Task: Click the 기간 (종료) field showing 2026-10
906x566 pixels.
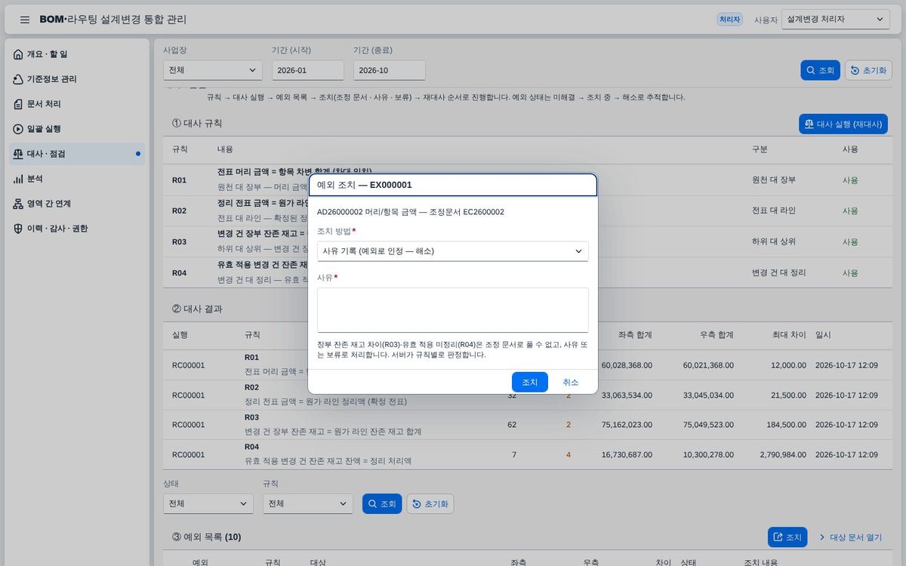Action: pos(390,70)
